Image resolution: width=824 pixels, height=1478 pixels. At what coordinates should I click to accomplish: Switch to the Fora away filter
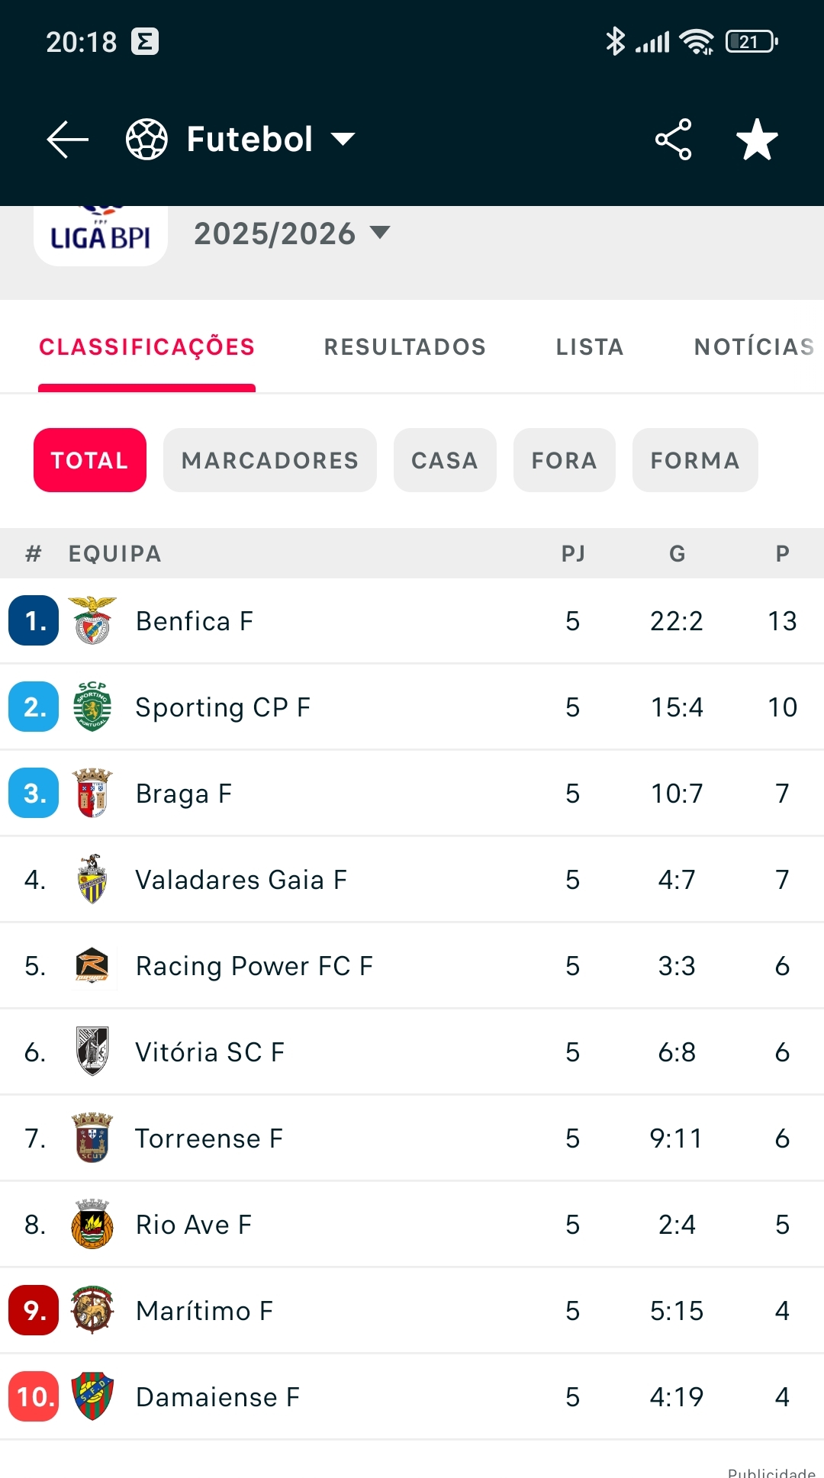pos(565,460)
